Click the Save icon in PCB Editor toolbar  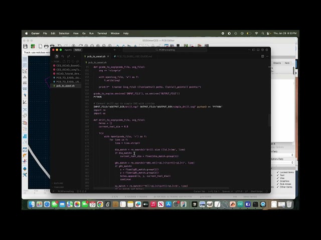(x=26, y=46)
